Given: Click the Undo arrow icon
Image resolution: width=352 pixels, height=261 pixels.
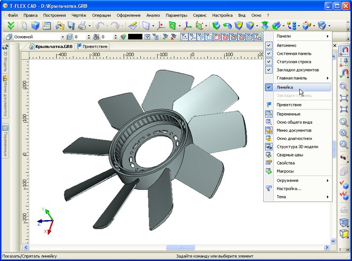Looking at the screenshot, I should [99, 26].
